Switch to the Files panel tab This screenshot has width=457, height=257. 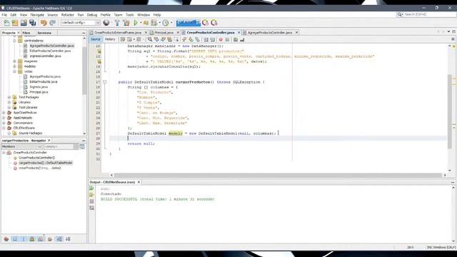point(26,33)
